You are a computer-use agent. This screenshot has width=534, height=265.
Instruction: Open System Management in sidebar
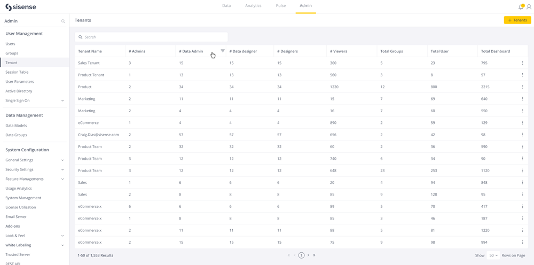pos(23,198)
